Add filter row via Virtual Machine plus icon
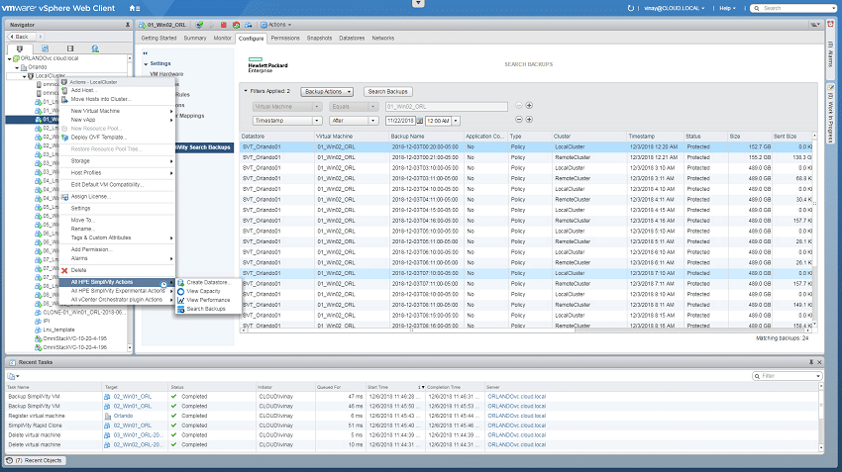Image resolution: width=842 pixels, height=472 pixels. coord(529,106)
